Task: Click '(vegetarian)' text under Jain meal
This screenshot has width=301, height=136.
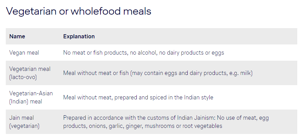Action: [24, 126]
